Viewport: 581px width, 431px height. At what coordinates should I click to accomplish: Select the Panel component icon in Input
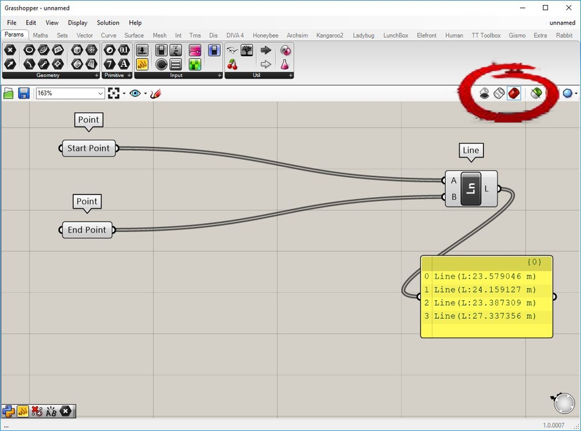(x=143, y=64)
